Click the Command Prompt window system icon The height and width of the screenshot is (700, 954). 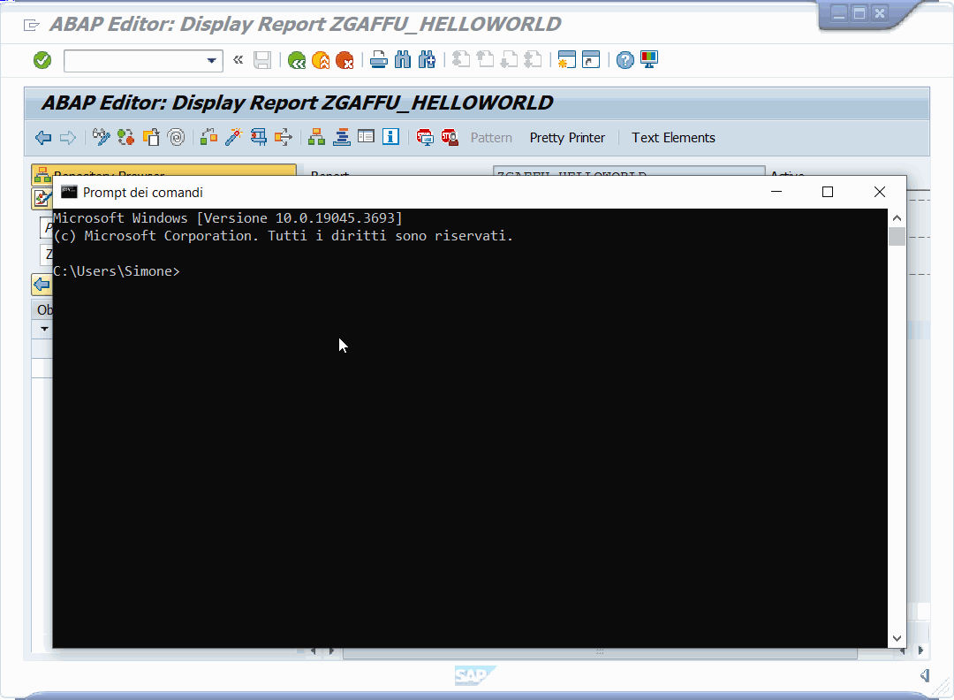[70, 193]
